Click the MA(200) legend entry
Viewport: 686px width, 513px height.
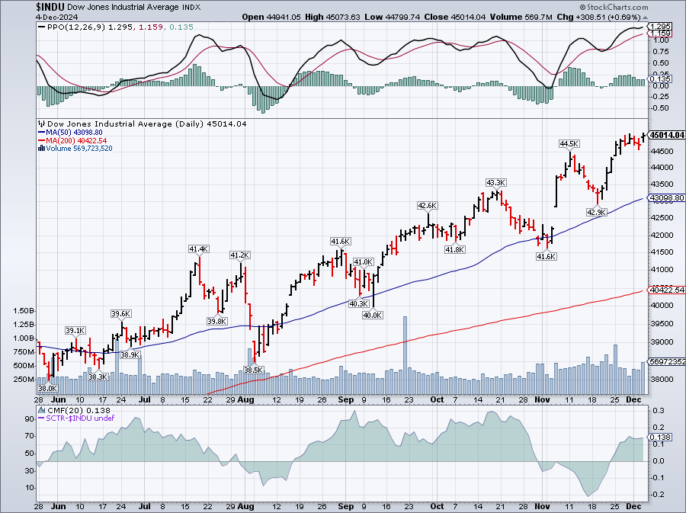72,140
